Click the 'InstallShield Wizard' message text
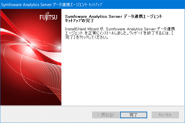 pyautogui.click(x=120, y=33)
